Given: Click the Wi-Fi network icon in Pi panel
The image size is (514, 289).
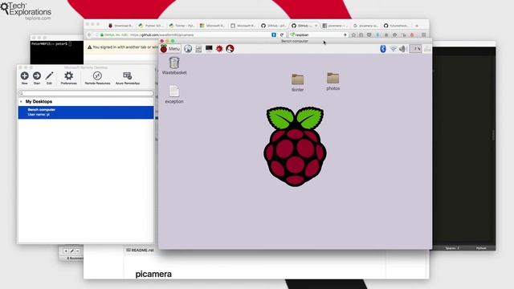Looking at the screenshot, I should coord(393,49).
